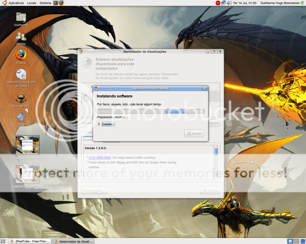Select the Guilherme home folder desktop icon
The height and width of the screenshot is (244, 306).
point(21,19)
